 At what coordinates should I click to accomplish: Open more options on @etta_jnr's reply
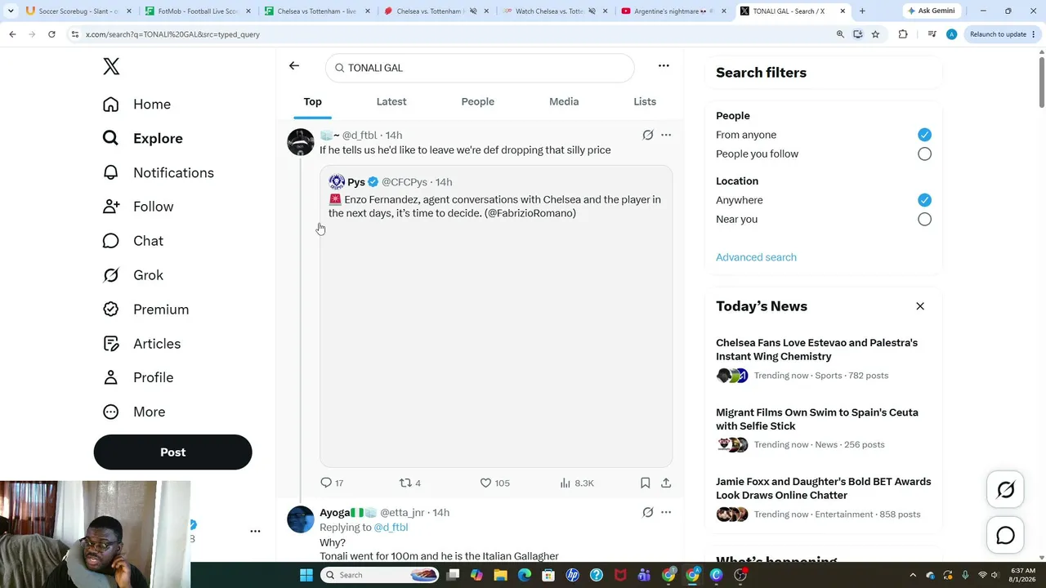666,512
